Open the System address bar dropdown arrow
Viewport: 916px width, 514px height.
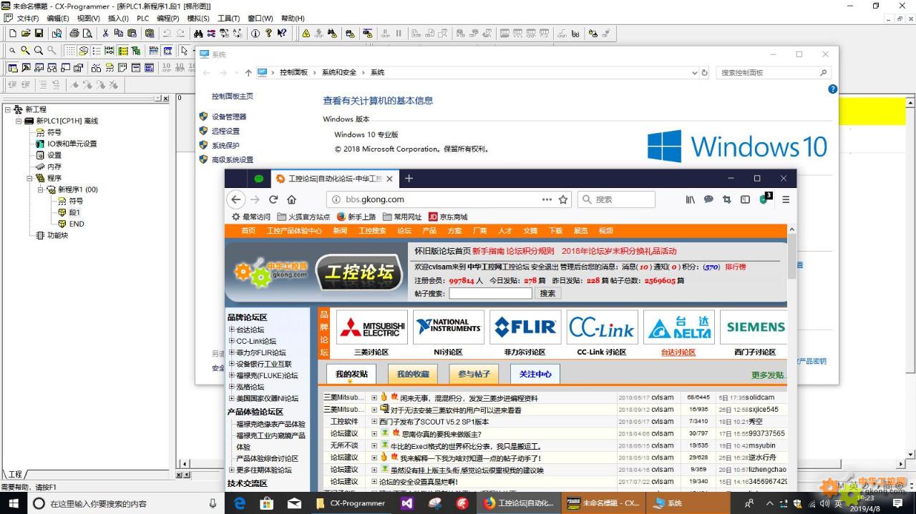pos(694,72)
